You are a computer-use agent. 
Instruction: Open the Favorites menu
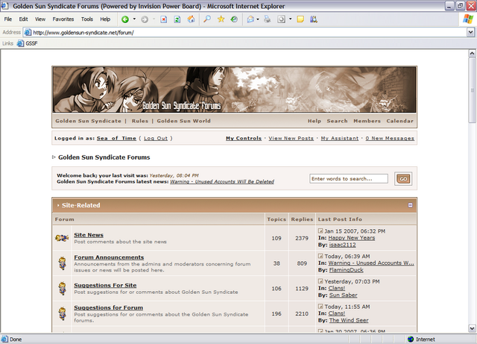click(63, 19)
